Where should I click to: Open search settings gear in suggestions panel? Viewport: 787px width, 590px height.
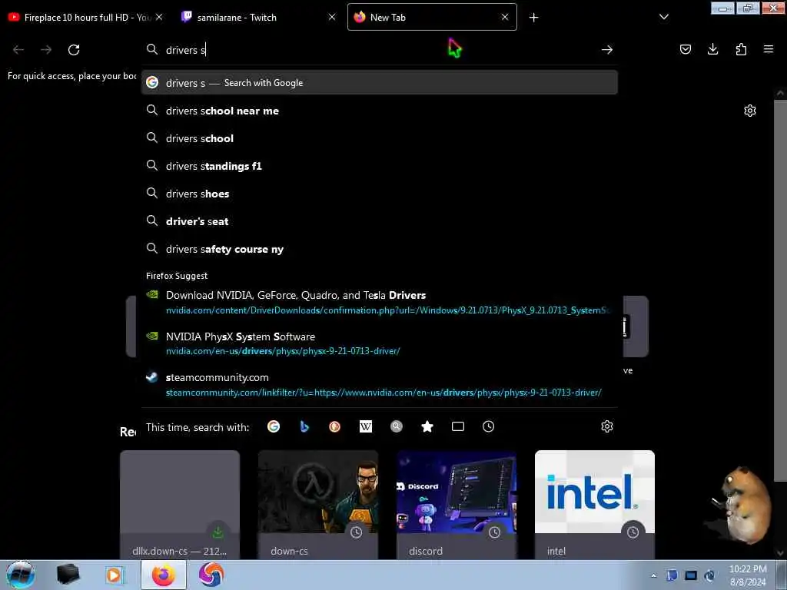pos(607,426)
